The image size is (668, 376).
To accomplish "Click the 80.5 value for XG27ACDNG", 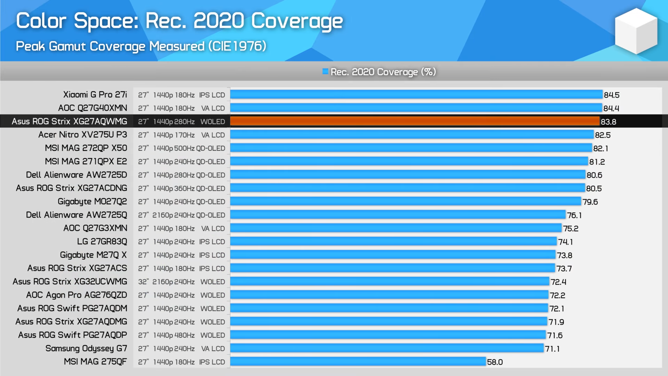I will pos(594,189).
